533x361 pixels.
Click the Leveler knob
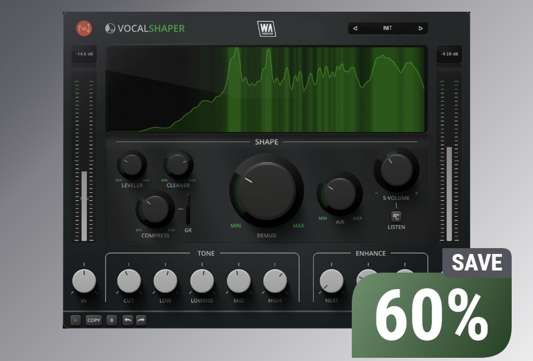[132, 165]
